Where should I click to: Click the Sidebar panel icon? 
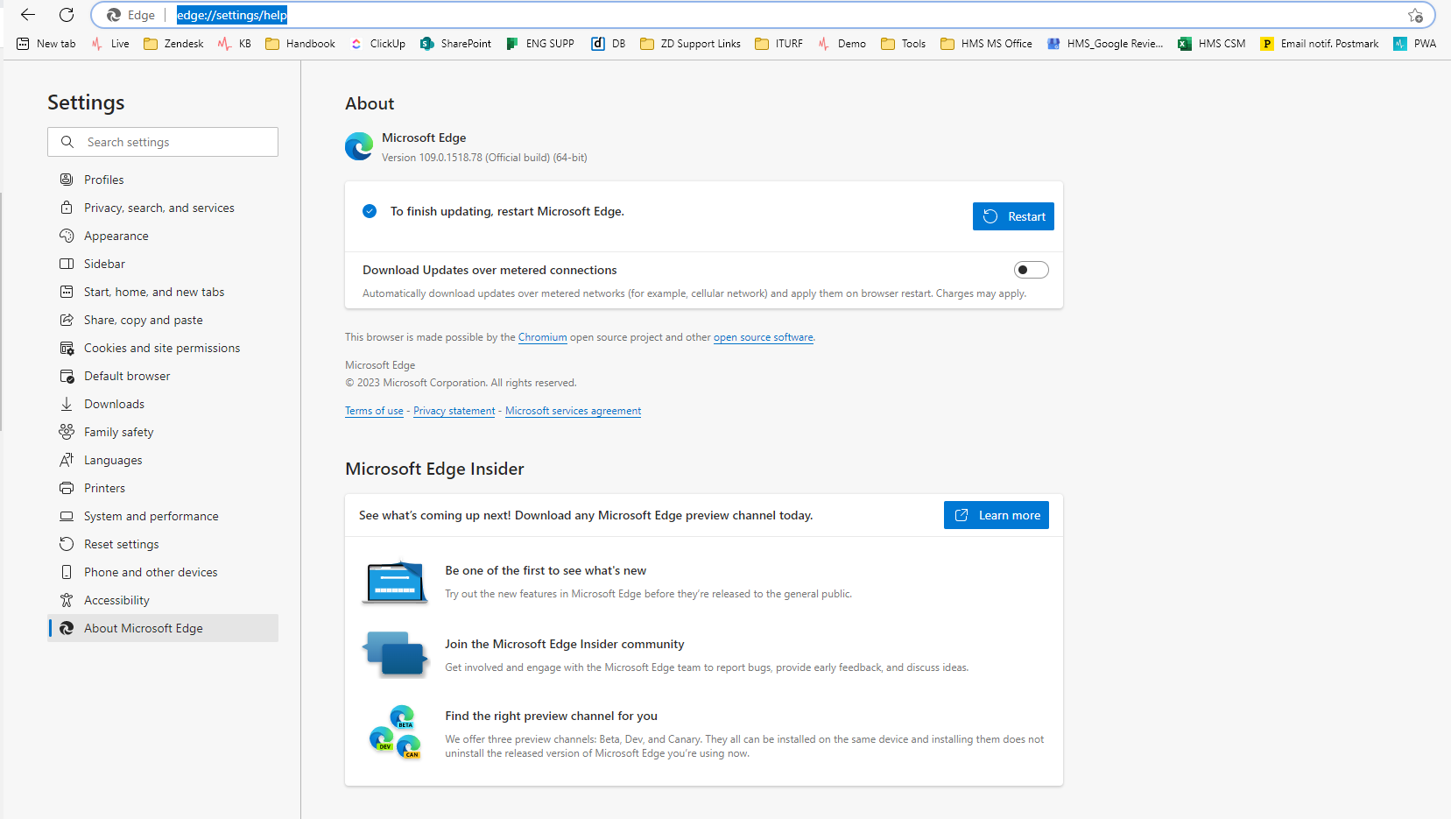click(67, 264)
